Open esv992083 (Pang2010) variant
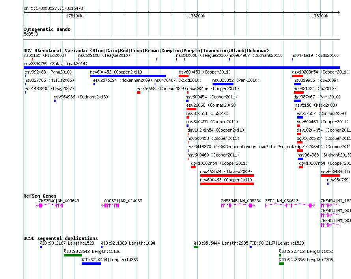Viewport: 351px width, 279px height. [48, 72]
